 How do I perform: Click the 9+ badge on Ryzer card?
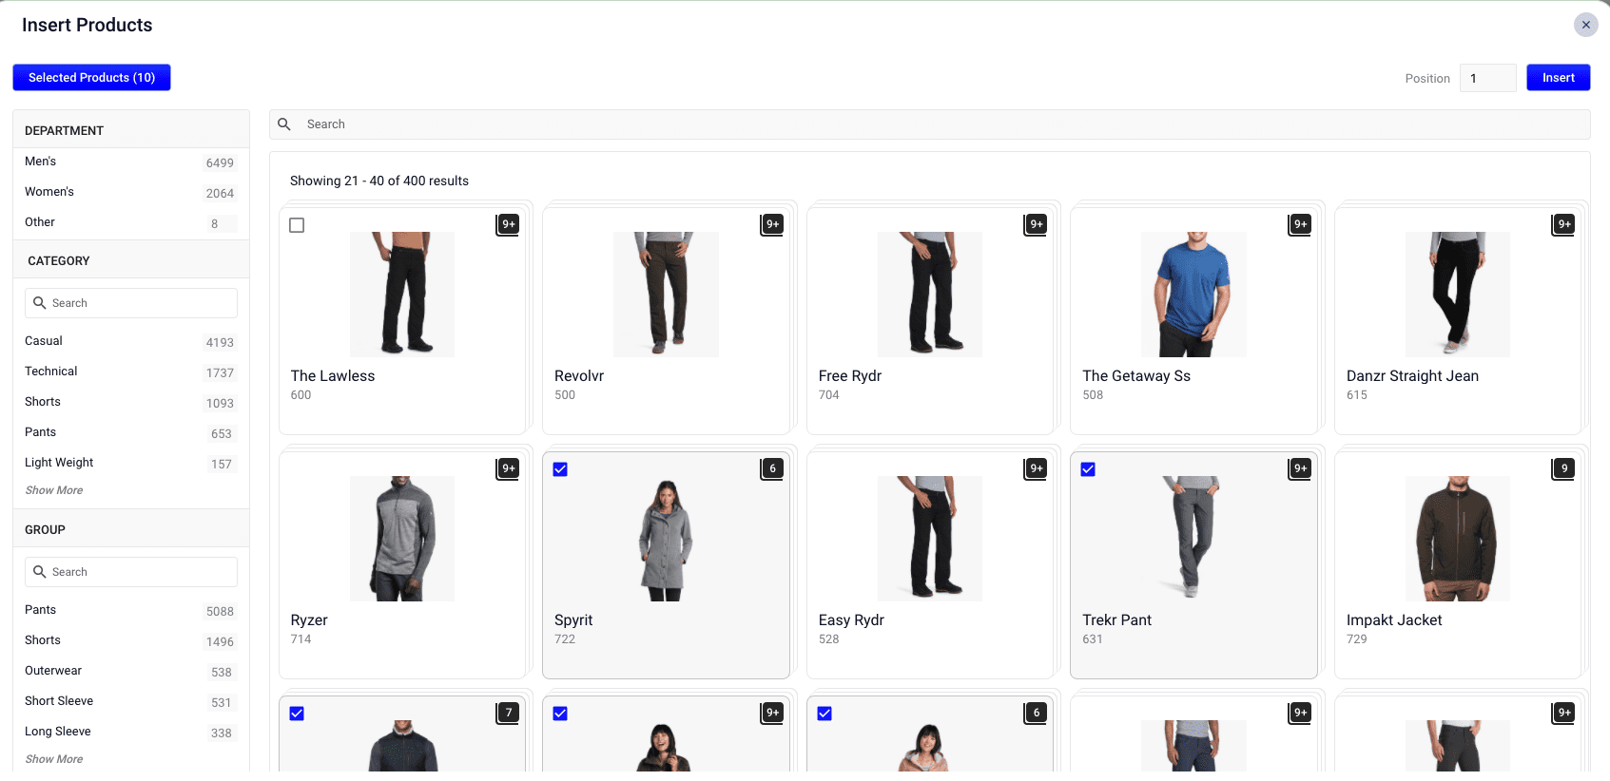click(509, 468)
